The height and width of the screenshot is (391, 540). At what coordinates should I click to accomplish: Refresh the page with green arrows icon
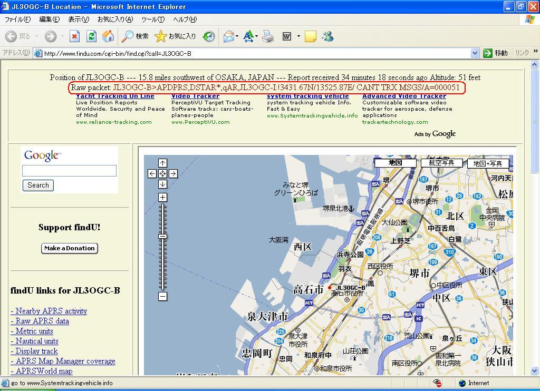(91, 36)
